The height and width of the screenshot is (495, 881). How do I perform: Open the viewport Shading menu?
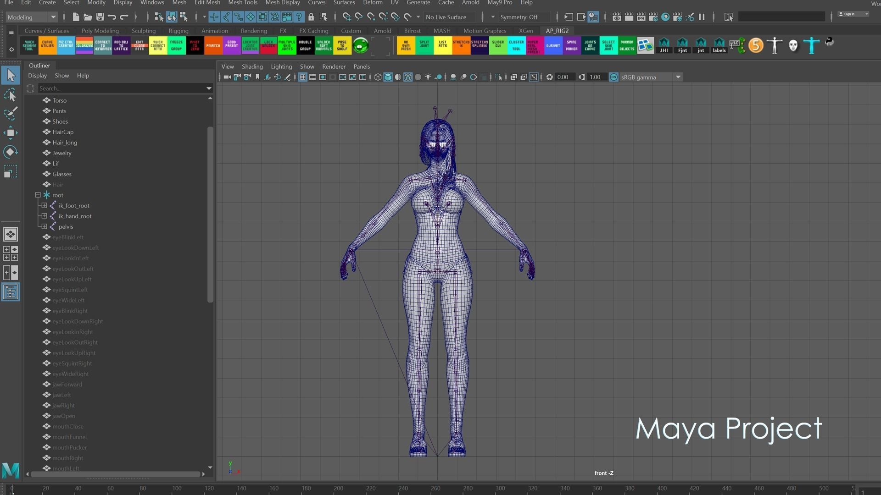point(252,66)
